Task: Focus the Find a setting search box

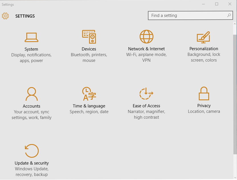Action: (188, 16)
